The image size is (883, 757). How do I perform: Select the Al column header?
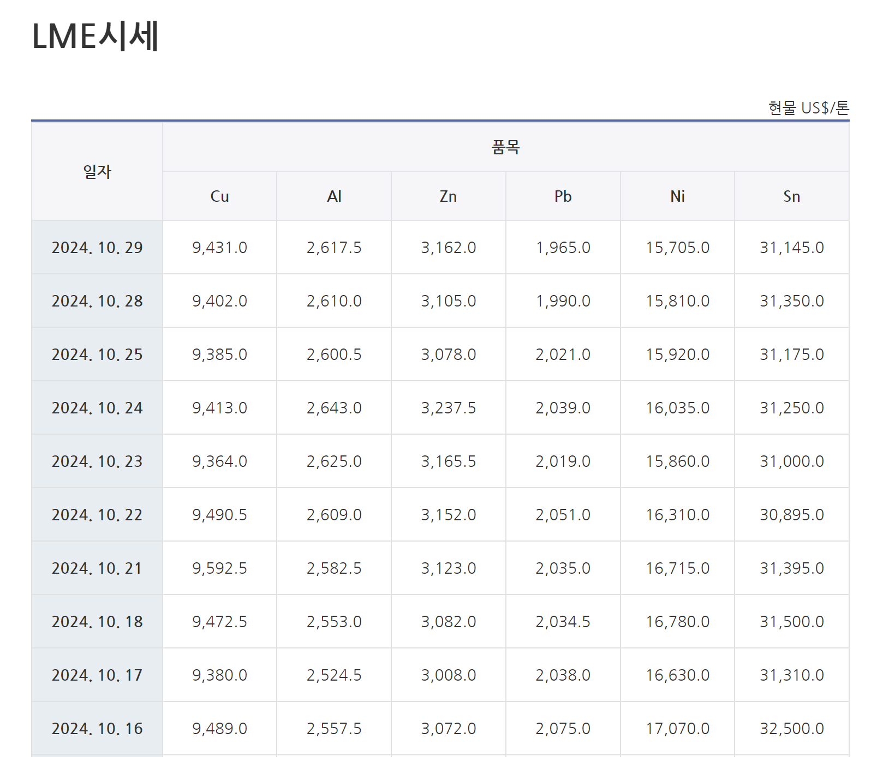[x=334, y=196]
